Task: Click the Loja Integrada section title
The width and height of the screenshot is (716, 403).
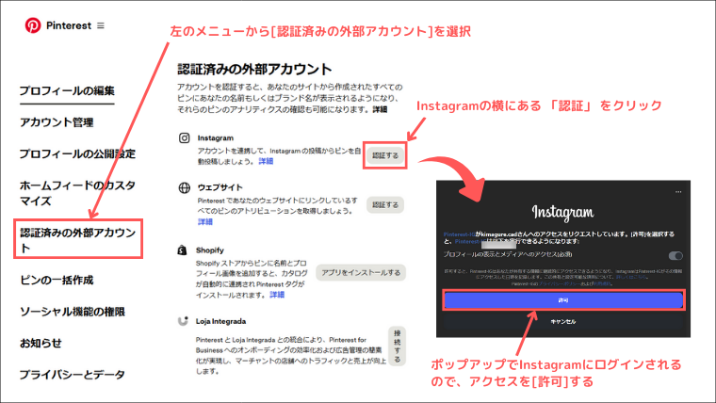Action: pyautogui.click(x=221, y=321)
